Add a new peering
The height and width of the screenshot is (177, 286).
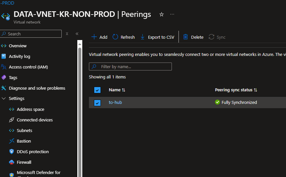pyautogui.click(x=100, y=37)
